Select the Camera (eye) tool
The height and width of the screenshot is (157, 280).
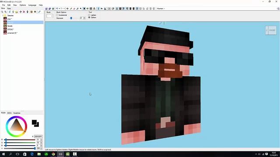[67, 9]
